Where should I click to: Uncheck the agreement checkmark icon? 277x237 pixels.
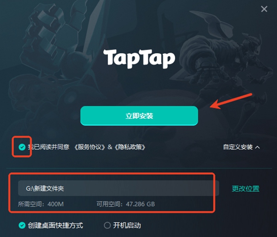[22, 147]
